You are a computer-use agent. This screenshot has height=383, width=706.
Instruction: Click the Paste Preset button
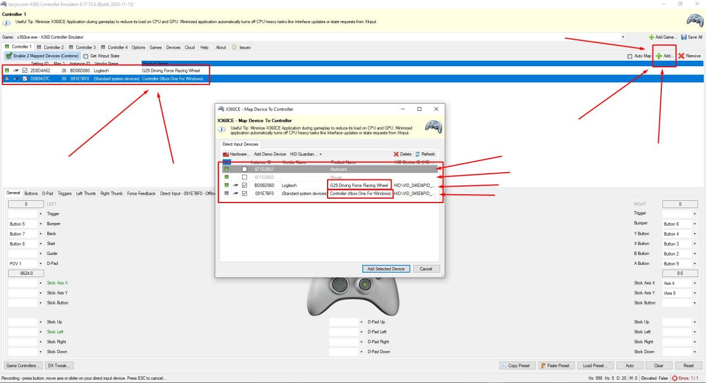[555, 365]
